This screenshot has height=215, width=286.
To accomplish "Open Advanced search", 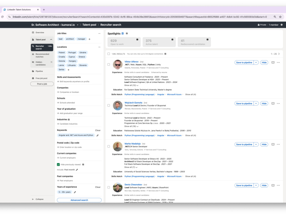I will coord(79,200).
